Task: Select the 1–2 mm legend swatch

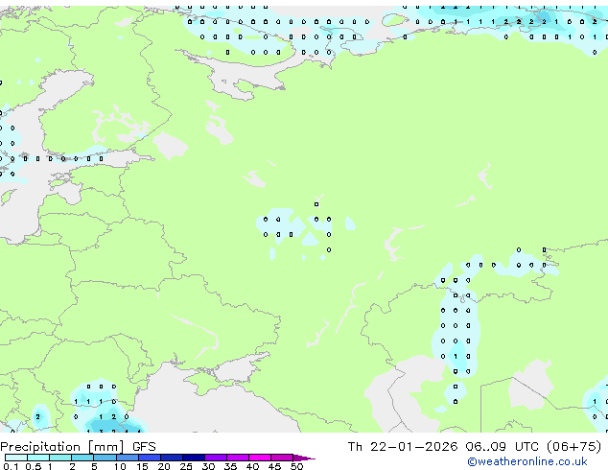Action: 60,458
